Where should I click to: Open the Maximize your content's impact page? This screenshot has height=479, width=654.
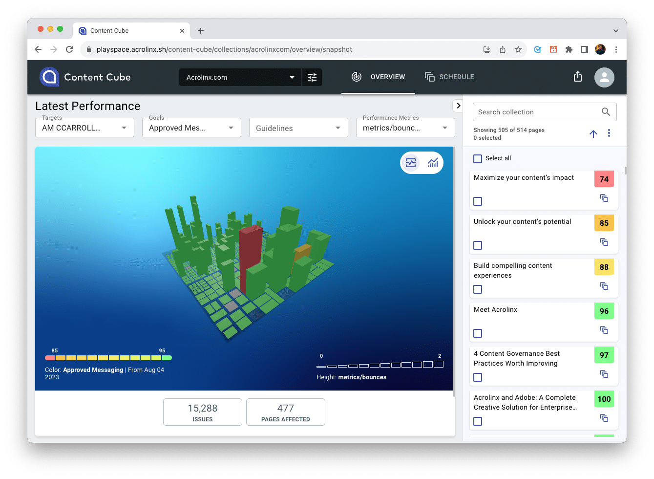coord(524,177)
